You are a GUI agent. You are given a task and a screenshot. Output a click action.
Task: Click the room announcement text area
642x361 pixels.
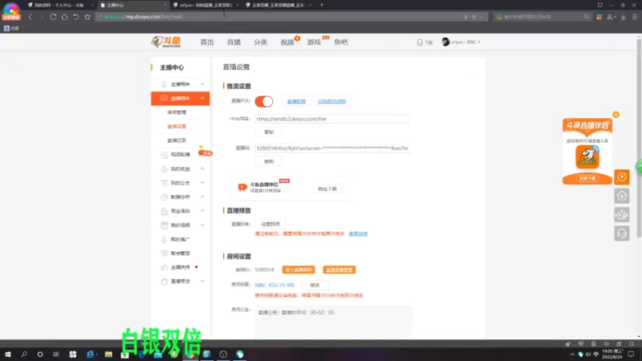(x=334, y=322)
